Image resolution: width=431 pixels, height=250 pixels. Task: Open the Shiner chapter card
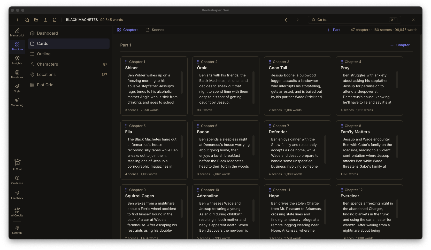(154, 86)
